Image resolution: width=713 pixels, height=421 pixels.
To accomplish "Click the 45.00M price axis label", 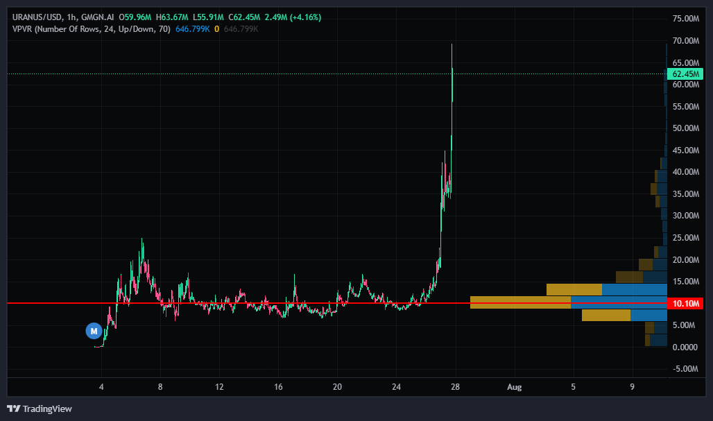I will (686, 150).
